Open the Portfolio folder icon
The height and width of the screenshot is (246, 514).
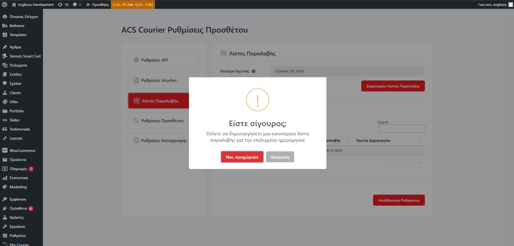5,111
